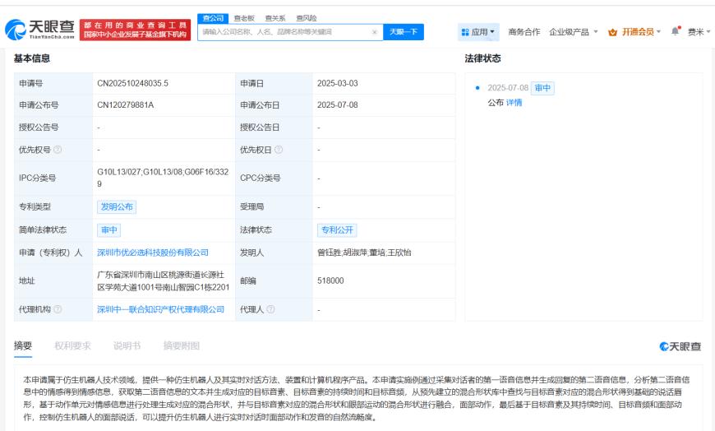
Task: Click the IPC classification G10L13/027 value
Action: [x=163, y=178]
